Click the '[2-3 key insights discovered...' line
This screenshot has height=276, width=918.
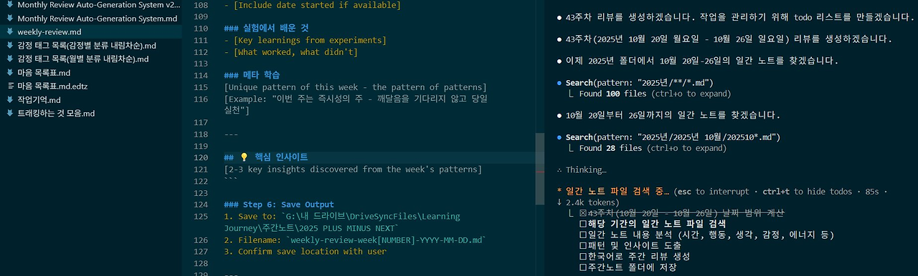click(353, 169)
